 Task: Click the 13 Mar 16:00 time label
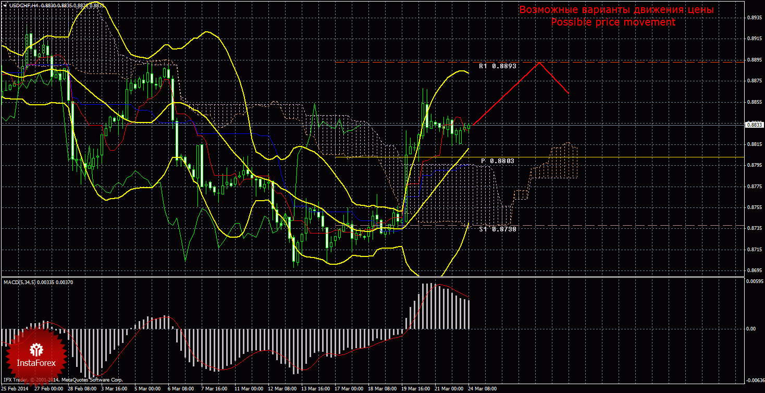tap(316, 389)
